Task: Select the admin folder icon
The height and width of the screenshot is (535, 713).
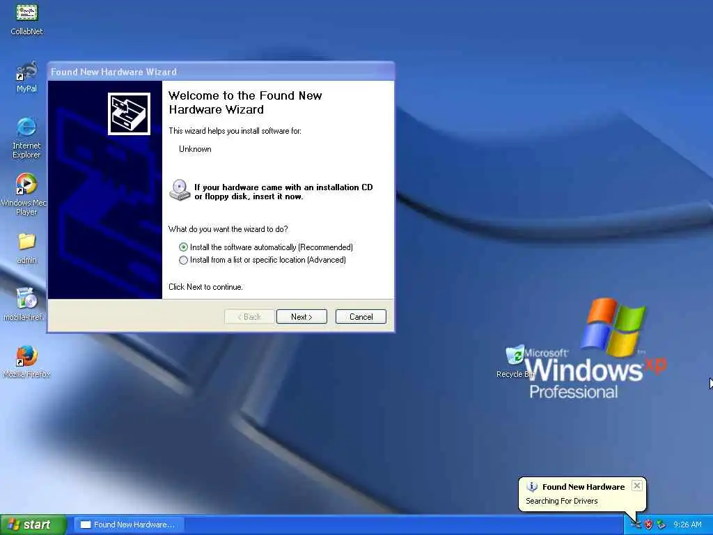Action: 26,248
